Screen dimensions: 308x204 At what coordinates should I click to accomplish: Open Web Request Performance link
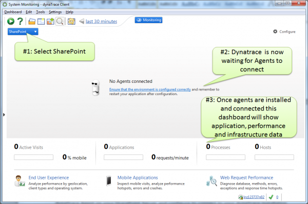tap(247, 177)
